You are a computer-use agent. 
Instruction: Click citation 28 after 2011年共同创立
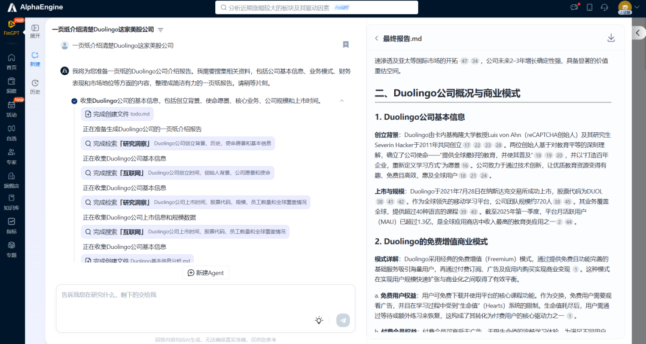click(498, 145)
